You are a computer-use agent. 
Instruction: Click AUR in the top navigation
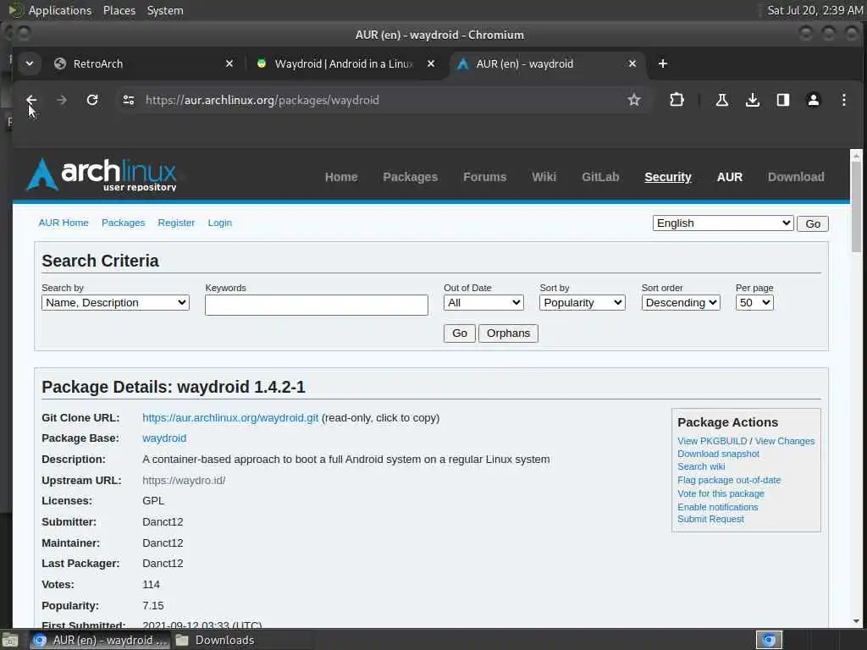[730, 177]
